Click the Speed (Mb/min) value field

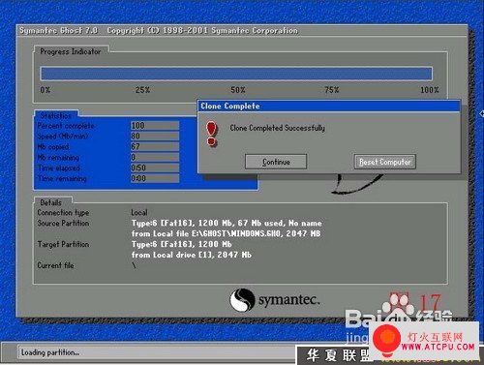point(155,136)
